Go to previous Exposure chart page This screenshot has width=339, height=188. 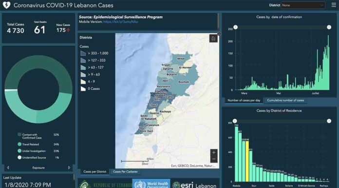tap(8, 167)
